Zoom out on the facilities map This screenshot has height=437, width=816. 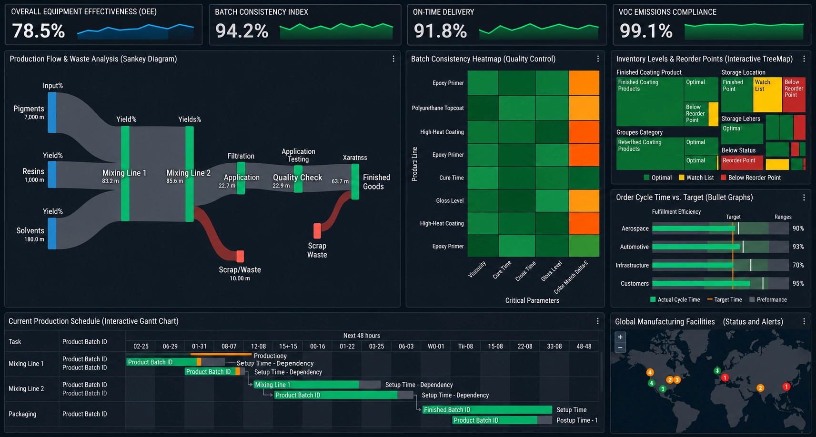(620, 348)
